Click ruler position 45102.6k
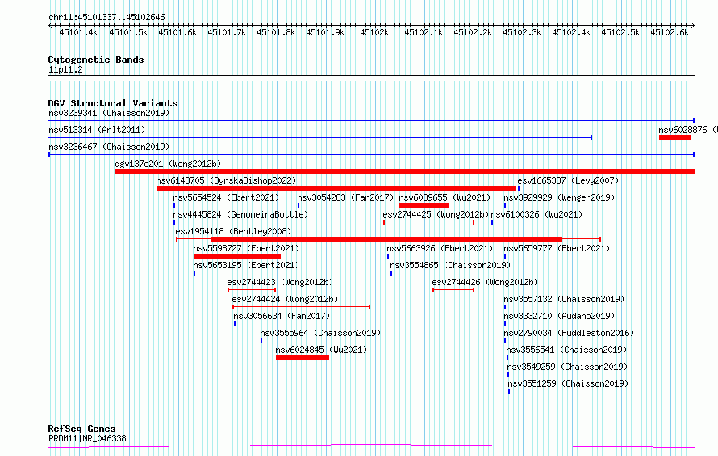The height and width of the screenshot is (456, 718). tap(670, 32)
